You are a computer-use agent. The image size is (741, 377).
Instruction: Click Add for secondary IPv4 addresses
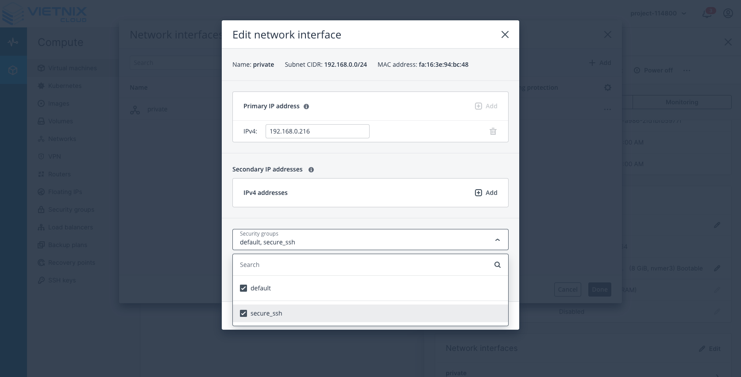point(486,193)
